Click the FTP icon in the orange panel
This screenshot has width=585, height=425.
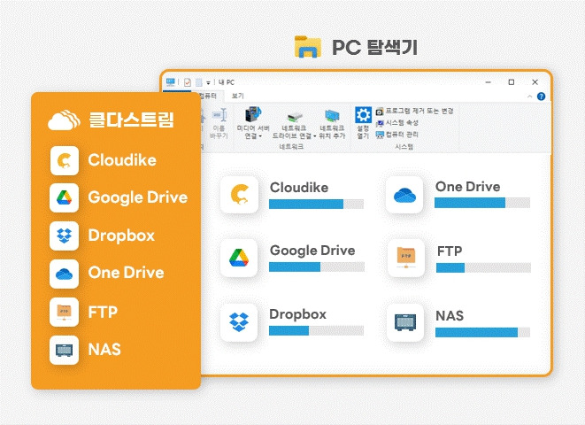[65, 312]
